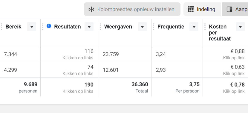Viewport: 248px width, 113px height.
Task: Click the Resultaten info icon
Action: (x=49, y=26)
